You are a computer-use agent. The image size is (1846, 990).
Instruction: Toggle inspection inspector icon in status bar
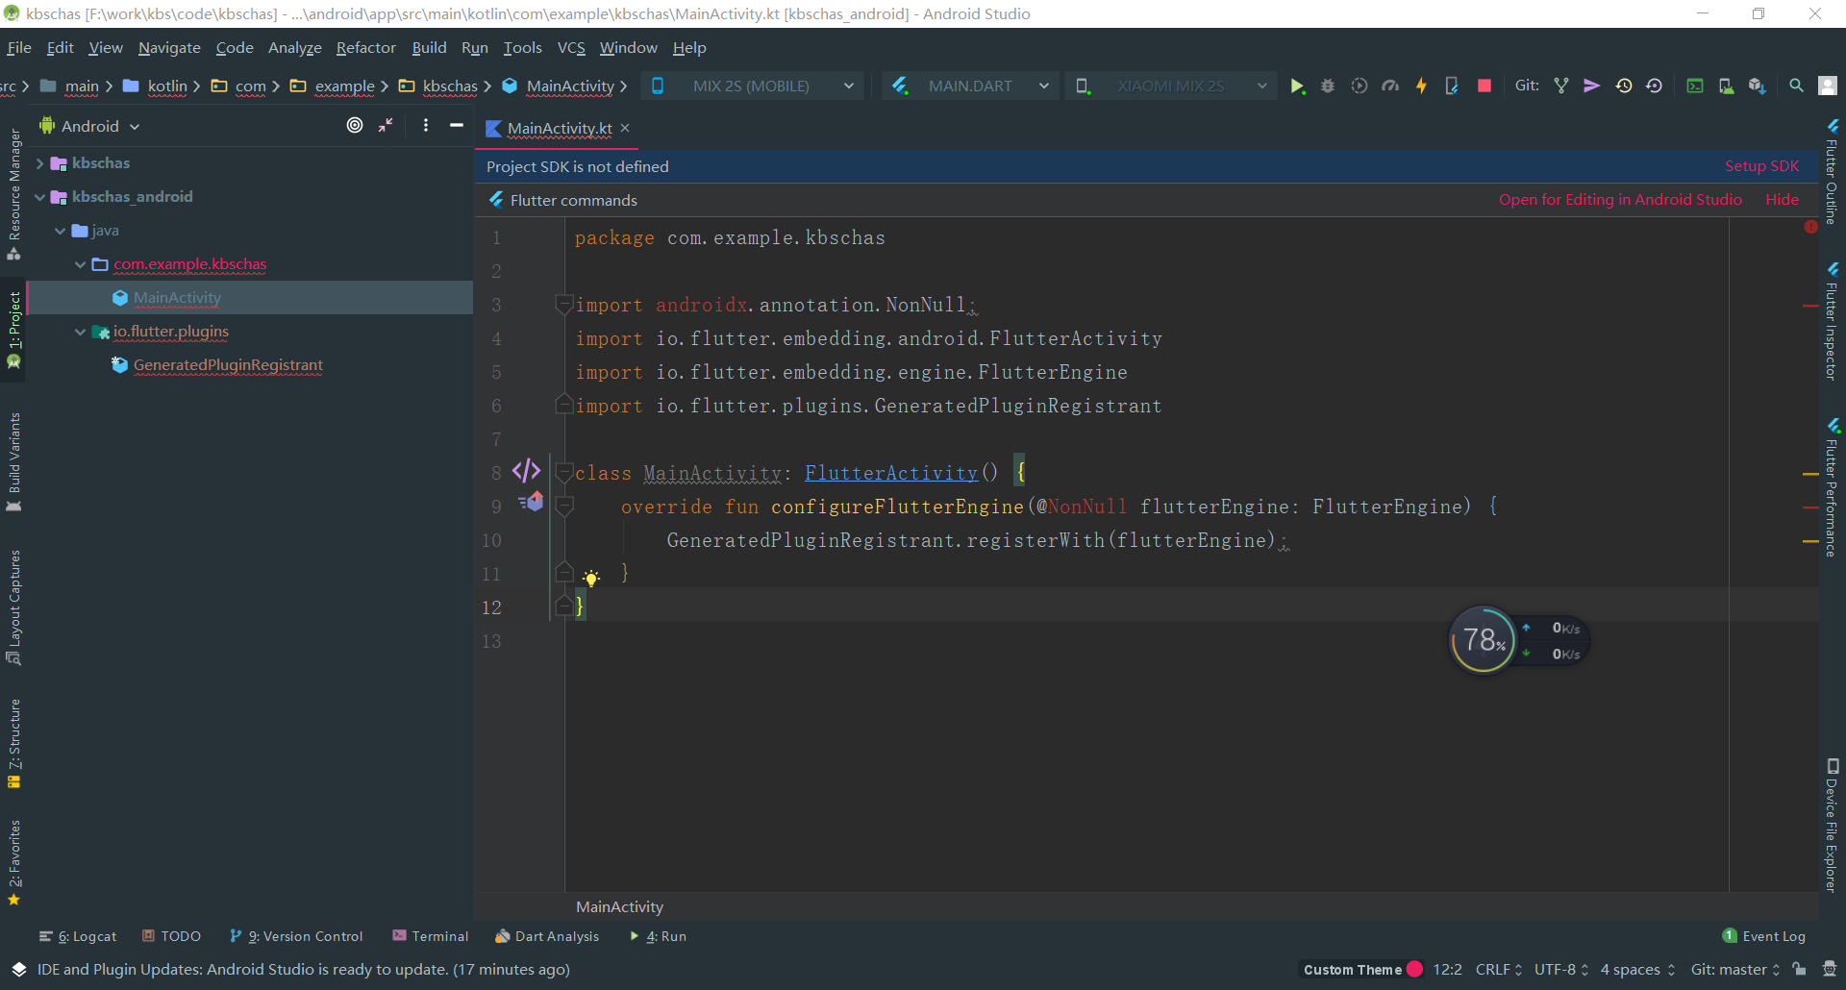pos(1830,969)
